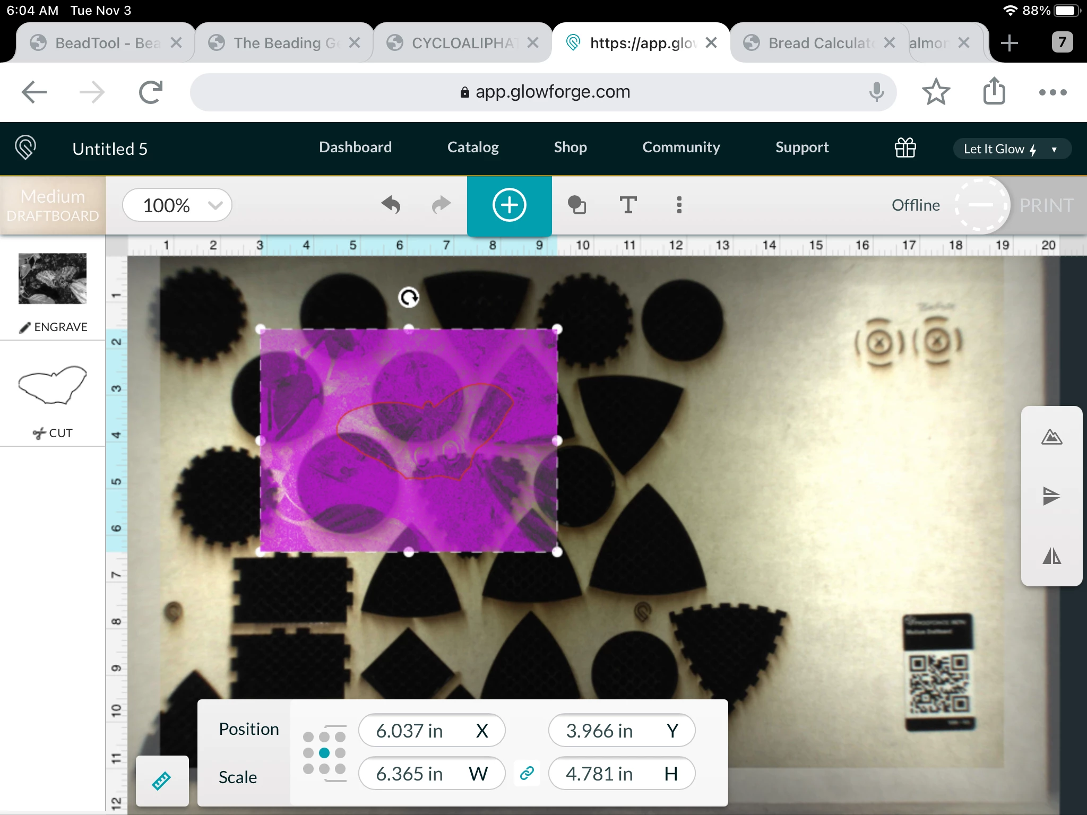Click the ruler precision placement icon
This screenshot has height=815, width=1087.
(x=162, y=781)
